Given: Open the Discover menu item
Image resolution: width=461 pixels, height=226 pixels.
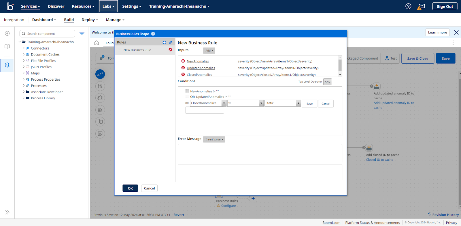Looking at the screenshot, I should pyautogui.click(x=56, y=6).
